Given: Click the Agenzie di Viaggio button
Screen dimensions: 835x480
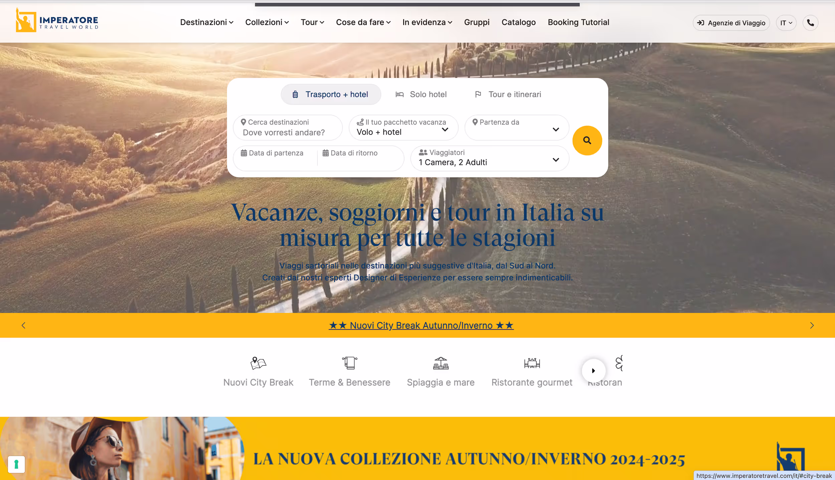Looking at the screenshot, I should click(x=731, y=23).
